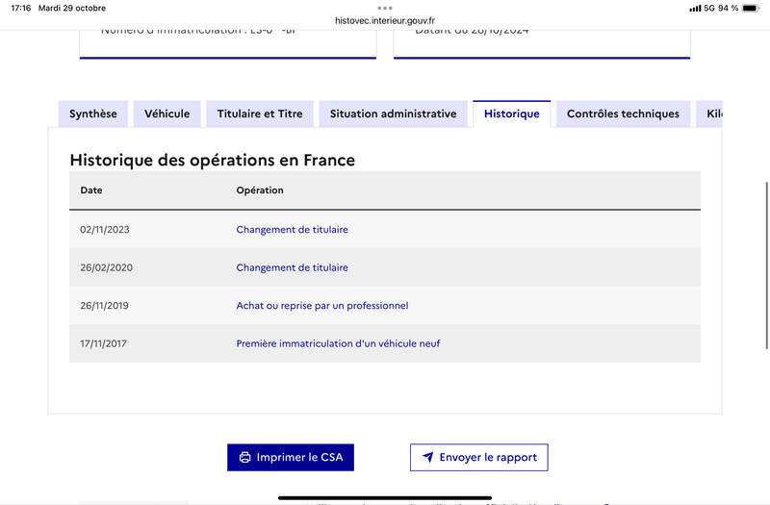
Task: Click the printer icon in Imprimer le CSA
Action: tap(244, 458)
